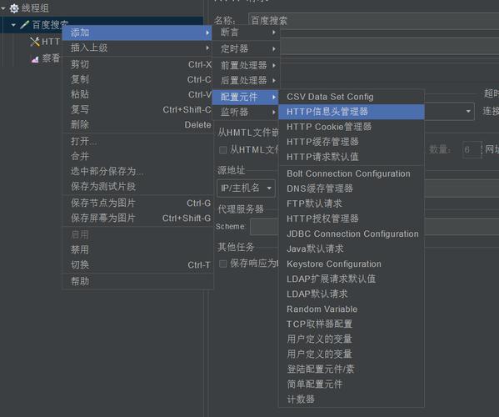
Task: Add TCP取样器配置 element
Action: point(352,324)
